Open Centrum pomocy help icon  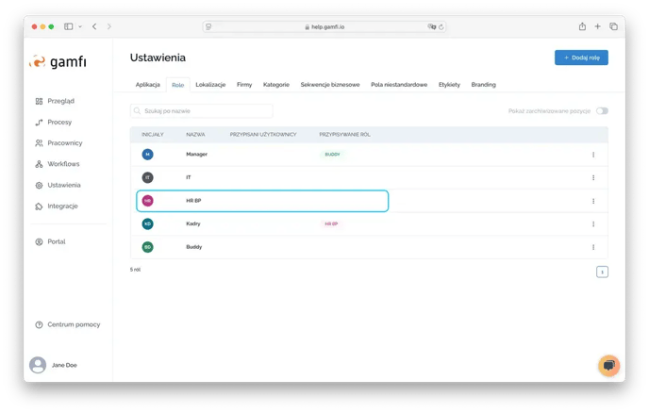click(x=39, y=324)
